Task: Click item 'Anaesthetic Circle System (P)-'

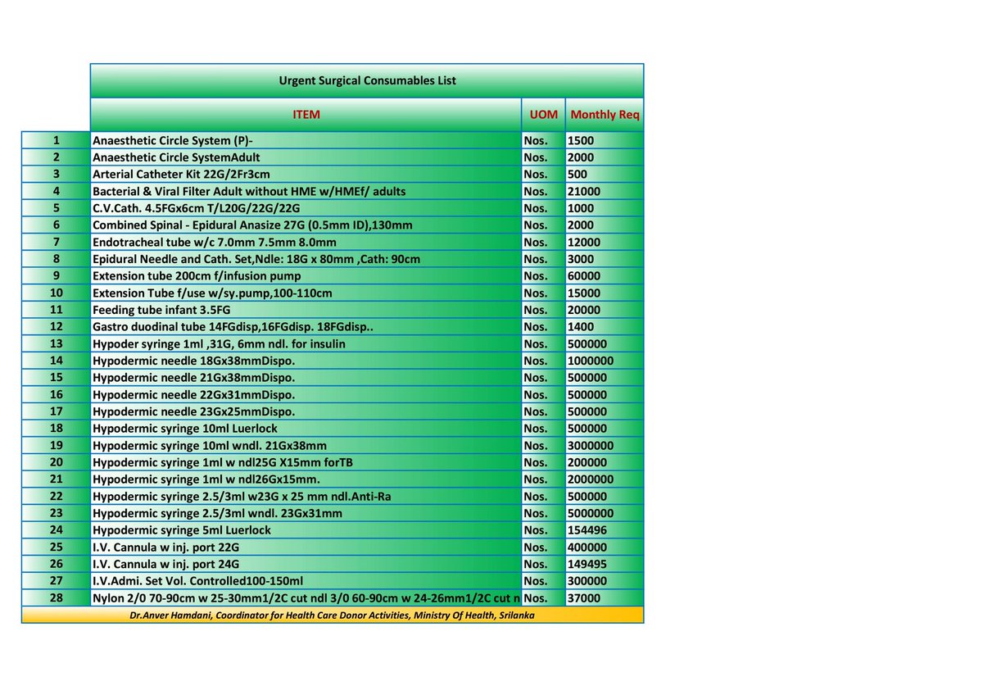Action: click(x=173, y=140)
